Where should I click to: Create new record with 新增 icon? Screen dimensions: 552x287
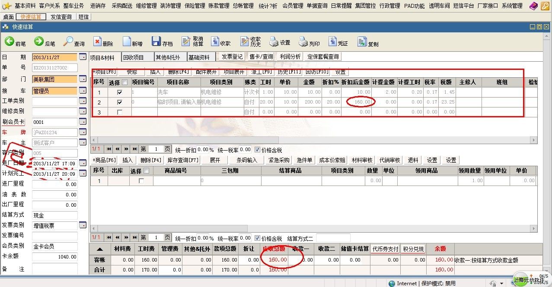click(x=127, y=41)
